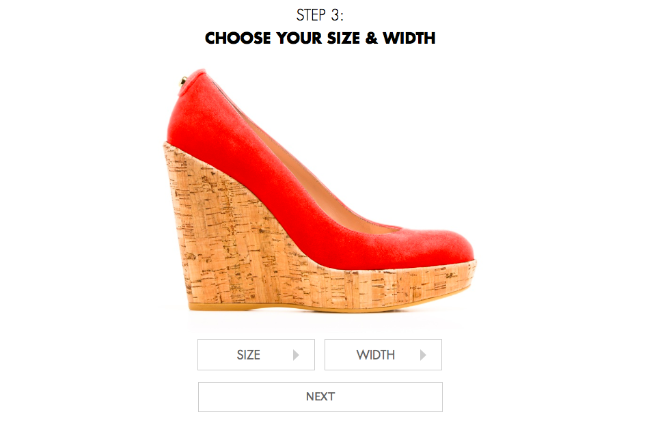Click the word NEXT
The image size is (645, 423).
tap(320, 396)
